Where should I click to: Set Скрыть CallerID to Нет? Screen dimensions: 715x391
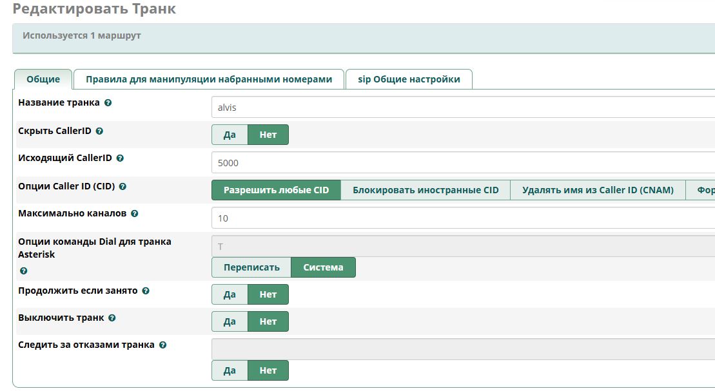268,135
